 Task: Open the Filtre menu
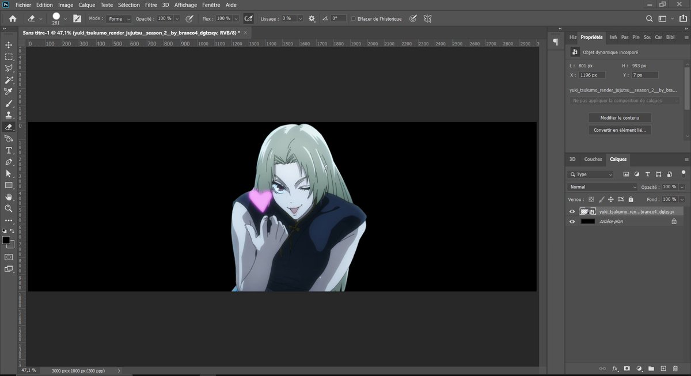point(151,5)
